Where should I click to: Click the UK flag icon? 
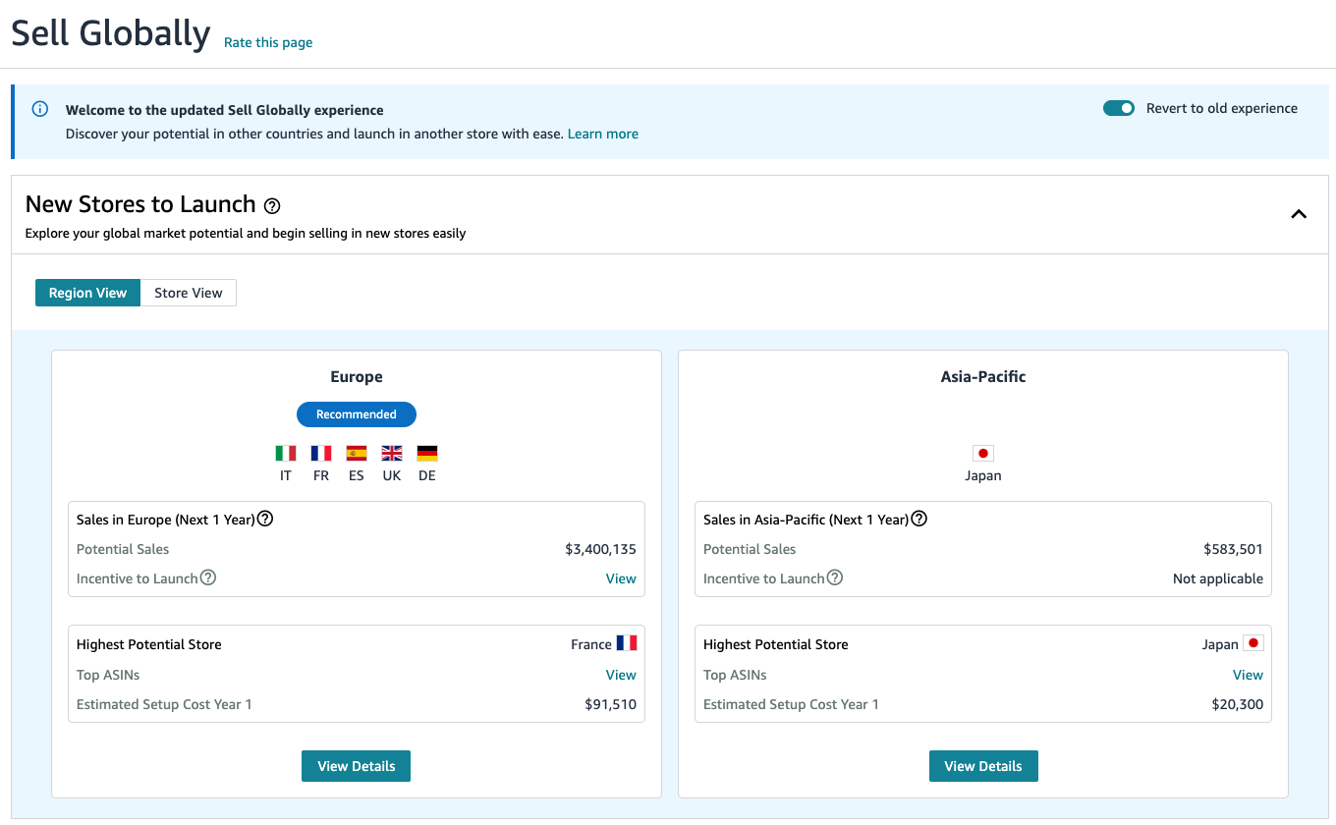[392, 454]
